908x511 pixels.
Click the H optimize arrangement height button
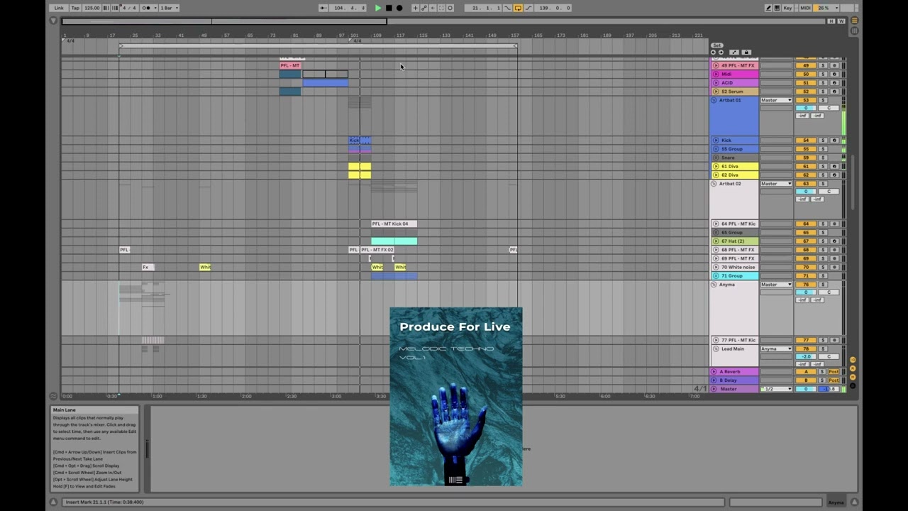[x=831, y=21]
